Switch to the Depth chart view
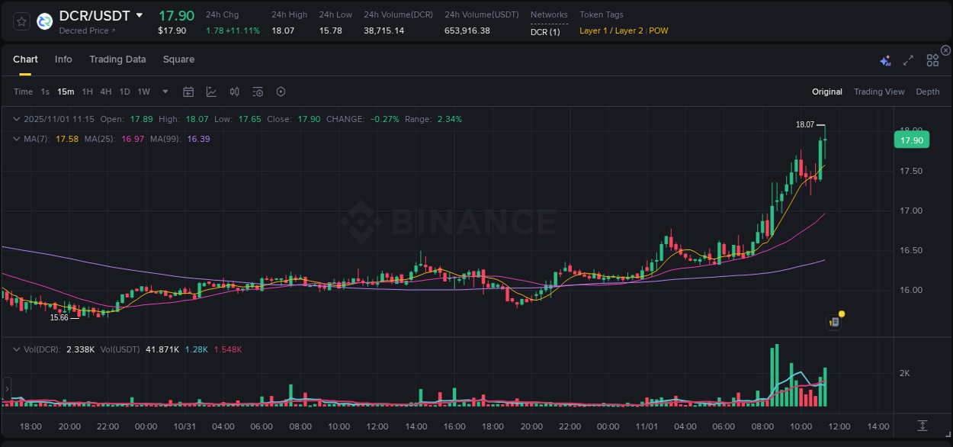 pyautogui.click(x=928, y=92)
